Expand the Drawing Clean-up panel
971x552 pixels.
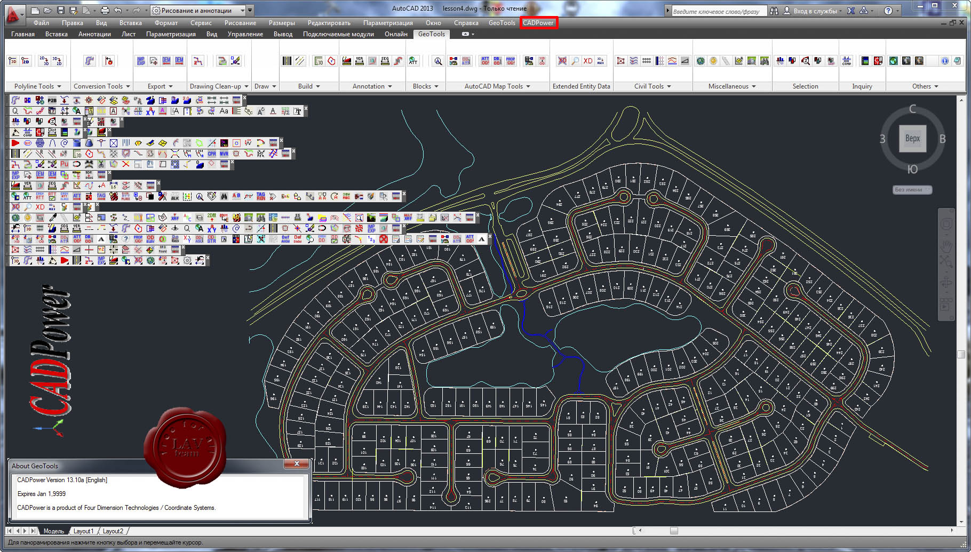tap(219, 86)
